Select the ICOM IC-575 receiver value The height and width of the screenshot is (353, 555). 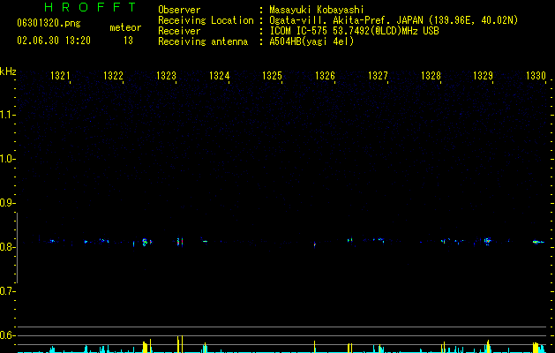click(x=354, y=31)
